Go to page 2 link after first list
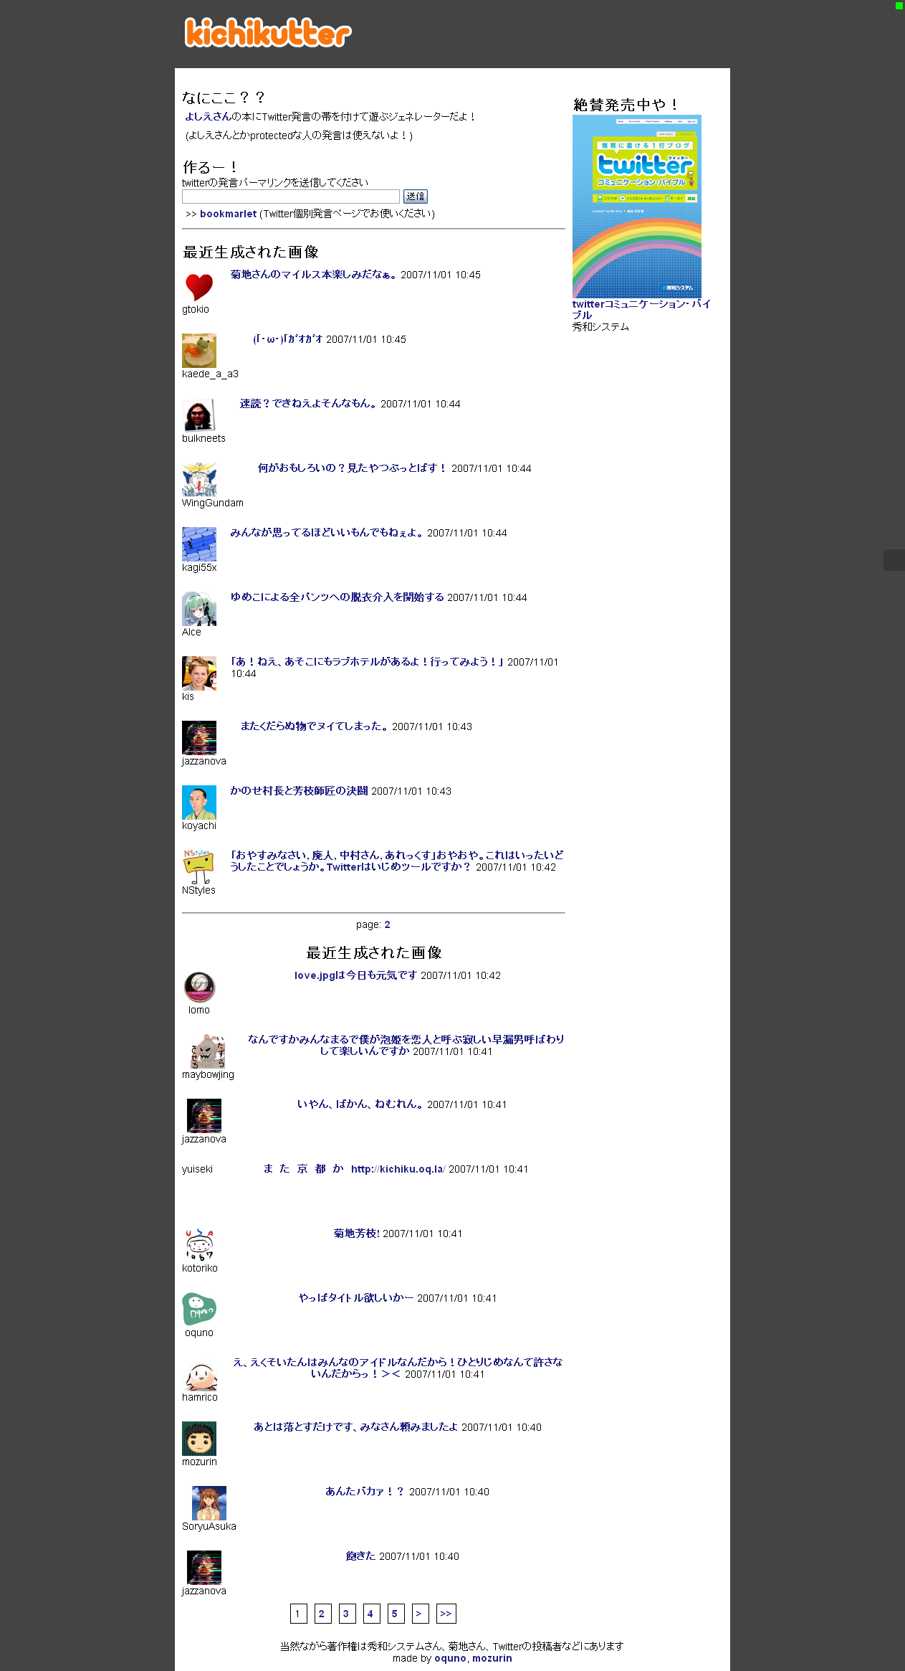Image resolution: width=905 pixels, height=1671 pixels. pos(387,924)
